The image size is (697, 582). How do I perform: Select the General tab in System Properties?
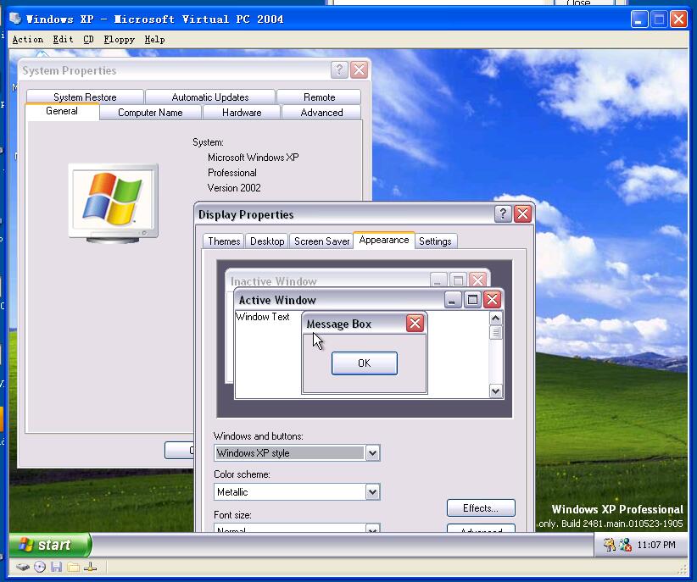(62, 111)
